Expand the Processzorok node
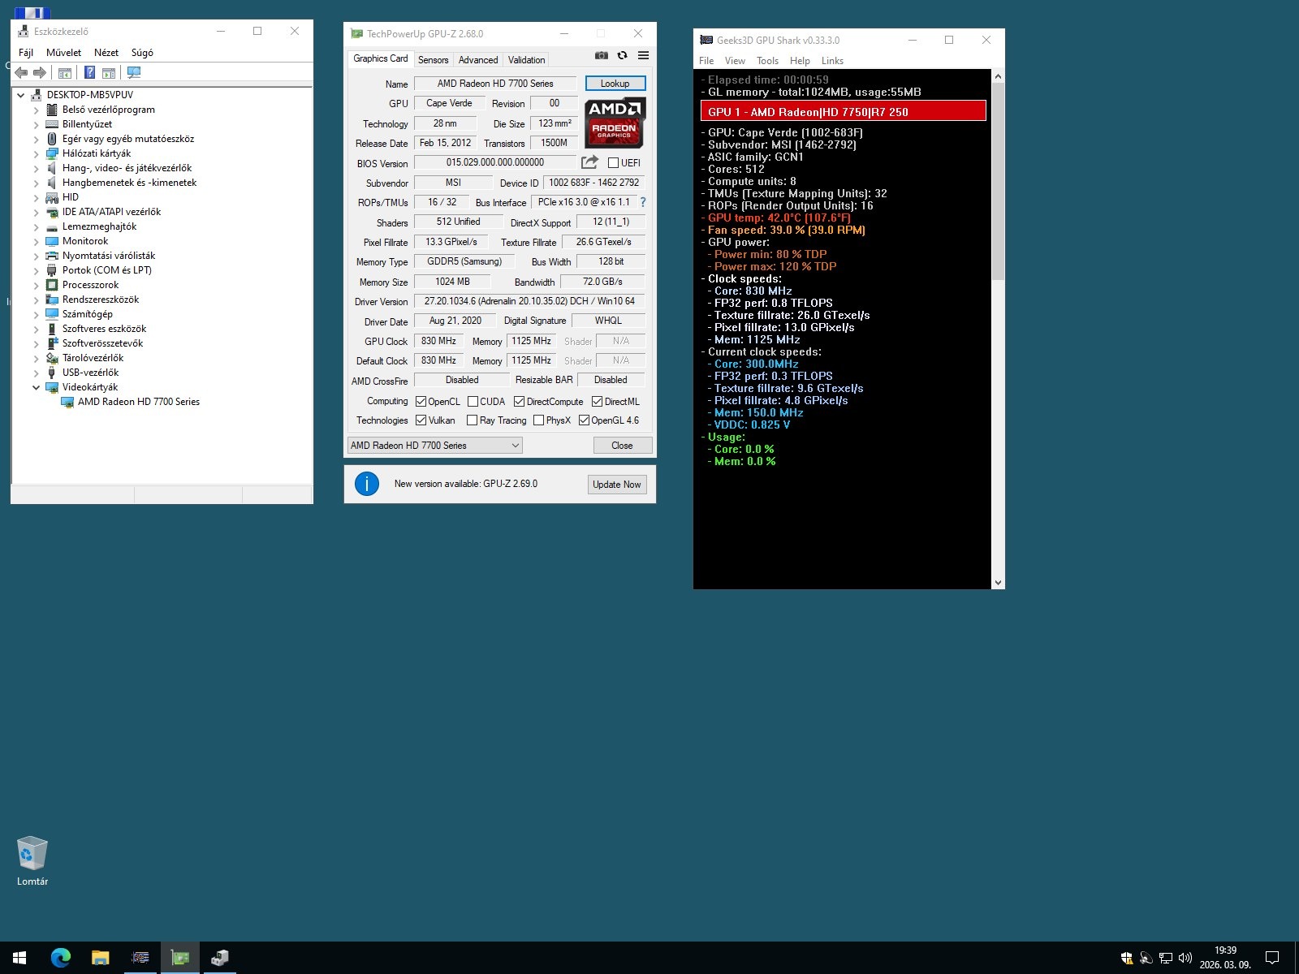1299x974 pixels. point(36,286)
